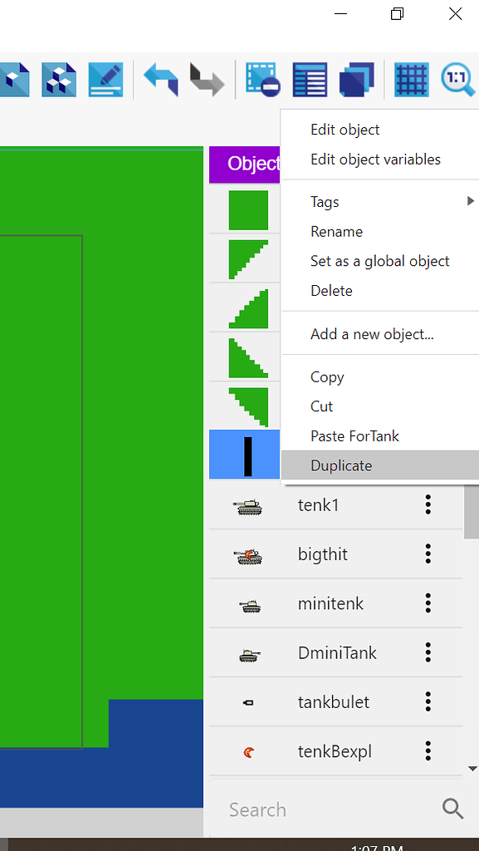Image resolution: width=479 pixels, height=851 pixels.
Task: Click the Search objects input field
Action: coord(330,809)
